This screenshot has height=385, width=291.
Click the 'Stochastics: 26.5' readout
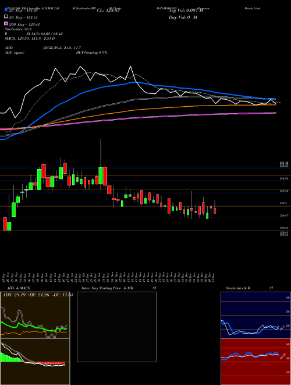[18, 29]
